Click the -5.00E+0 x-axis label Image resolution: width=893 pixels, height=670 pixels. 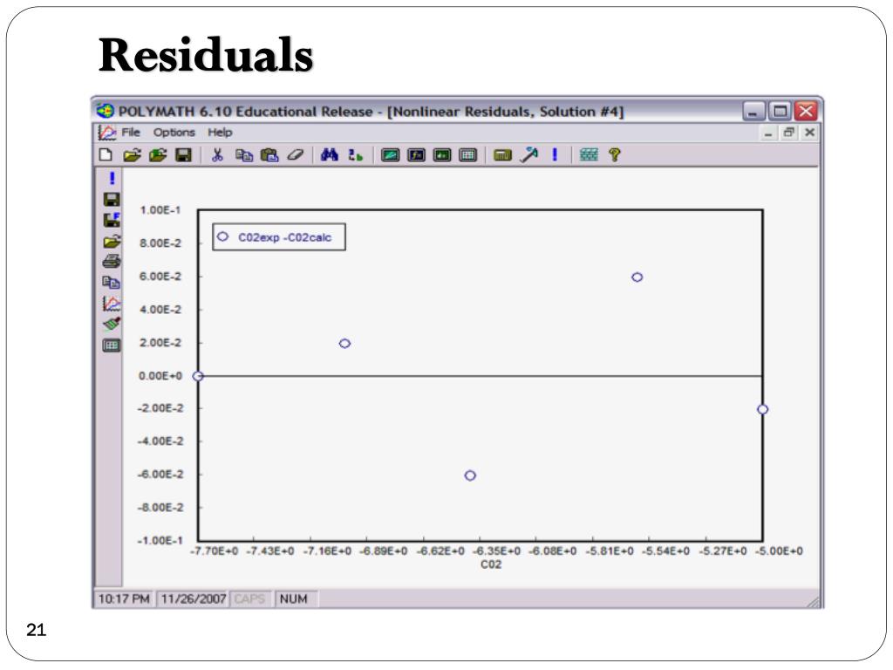tap(780, 551)
